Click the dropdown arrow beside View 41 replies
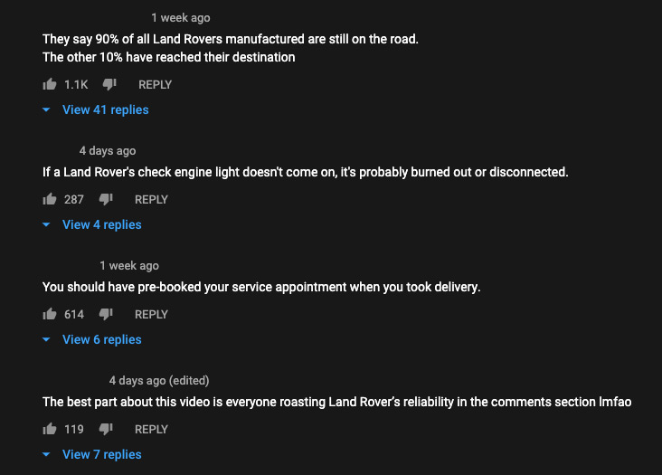The image size is (662, 475). [x=46, y=109]
